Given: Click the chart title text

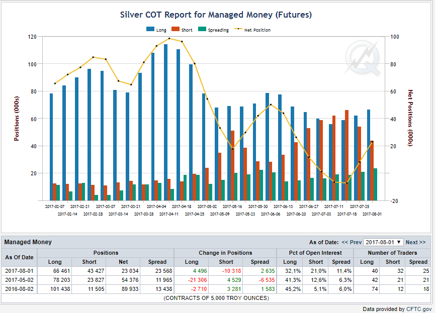Looking at the screenshot, I should click(x=216, y=15).
